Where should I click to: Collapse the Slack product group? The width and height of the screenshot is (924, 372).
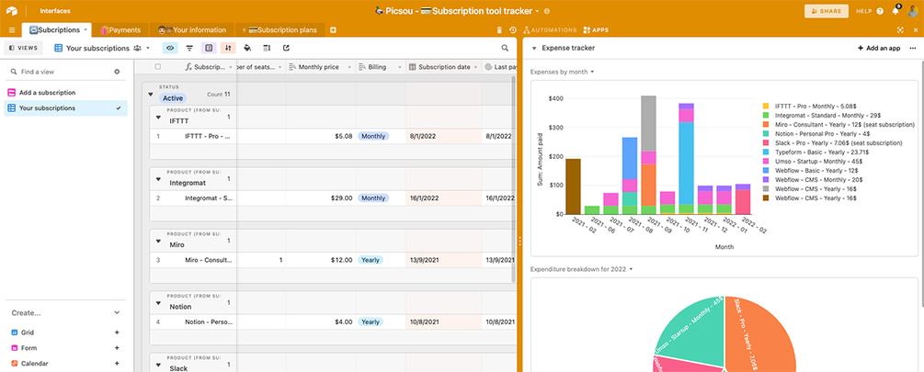[158, 365]
